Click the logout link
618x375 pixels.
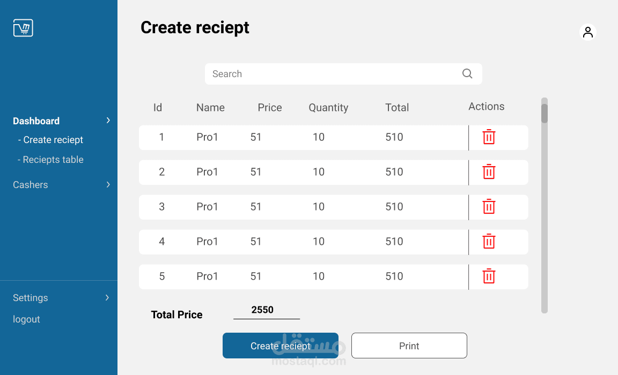26,319
